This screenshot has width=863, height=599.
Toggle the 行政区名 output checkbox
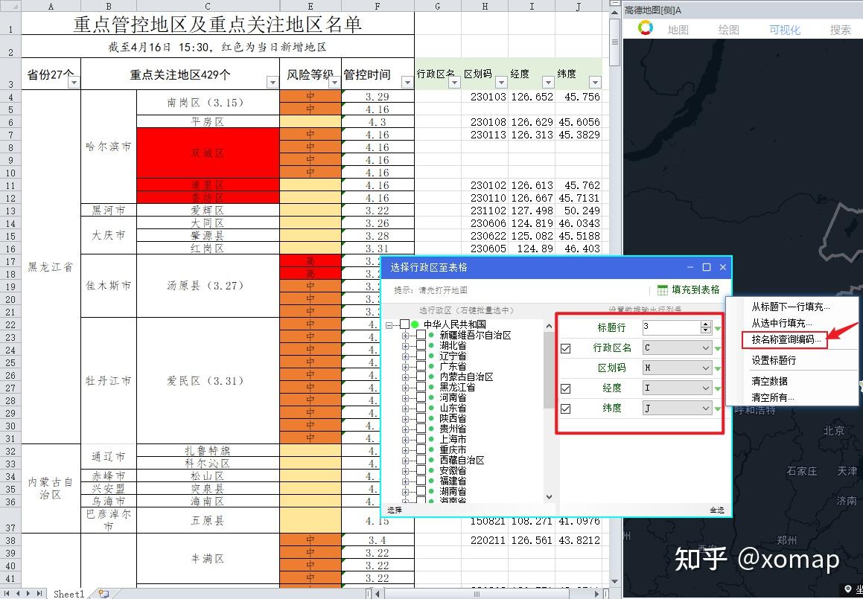(x=565, y=349)
